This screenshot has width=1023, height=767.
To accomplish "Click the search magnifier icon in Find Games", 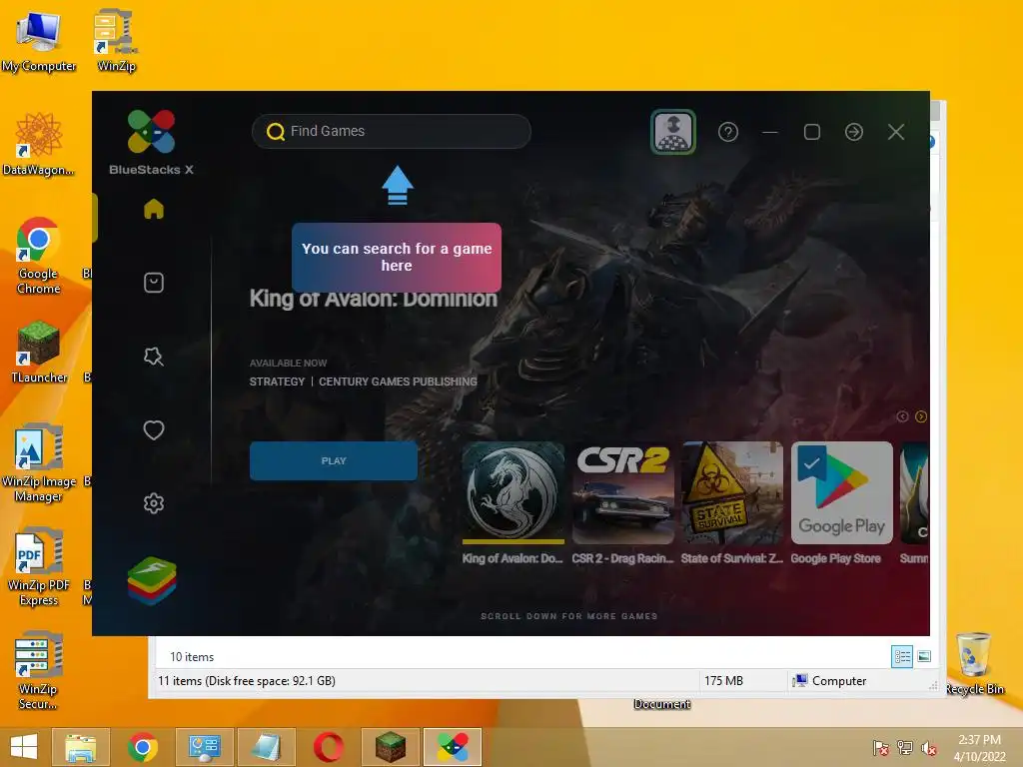I will point(276,132).
